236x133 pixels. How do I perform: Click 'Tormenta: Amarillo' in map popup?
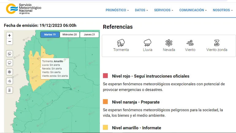pyautogui.click(x=52, y=61)
